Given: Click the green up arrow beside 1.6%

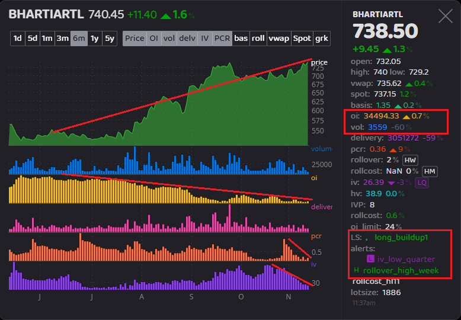Looking at the screenshot, I should pyautogui.click(x=166, y=16).
